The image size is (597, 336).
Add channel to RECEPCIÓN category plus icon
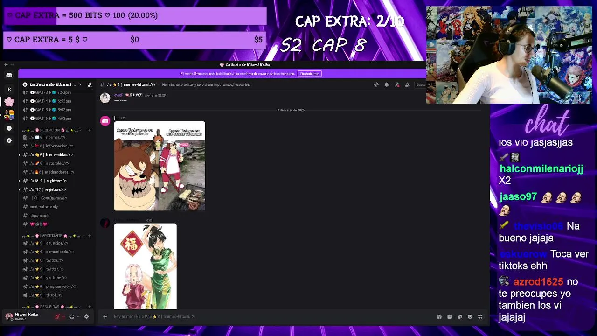pyautogui.click(x=89, y=130)
